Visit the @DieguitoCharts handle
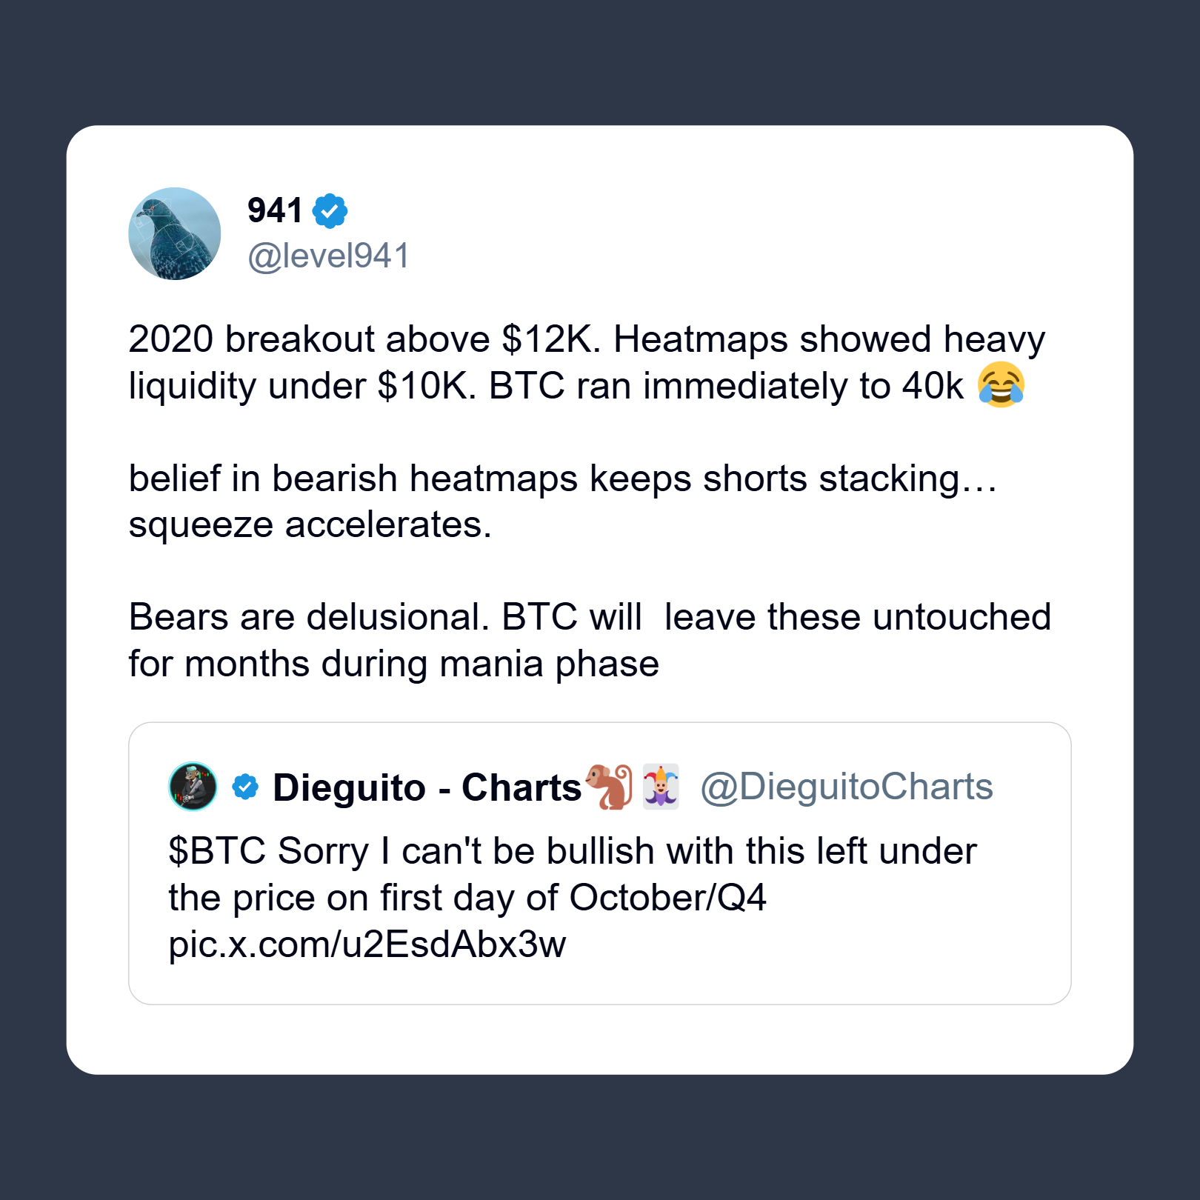The image size is (1200, 1200). pos(846,787)
